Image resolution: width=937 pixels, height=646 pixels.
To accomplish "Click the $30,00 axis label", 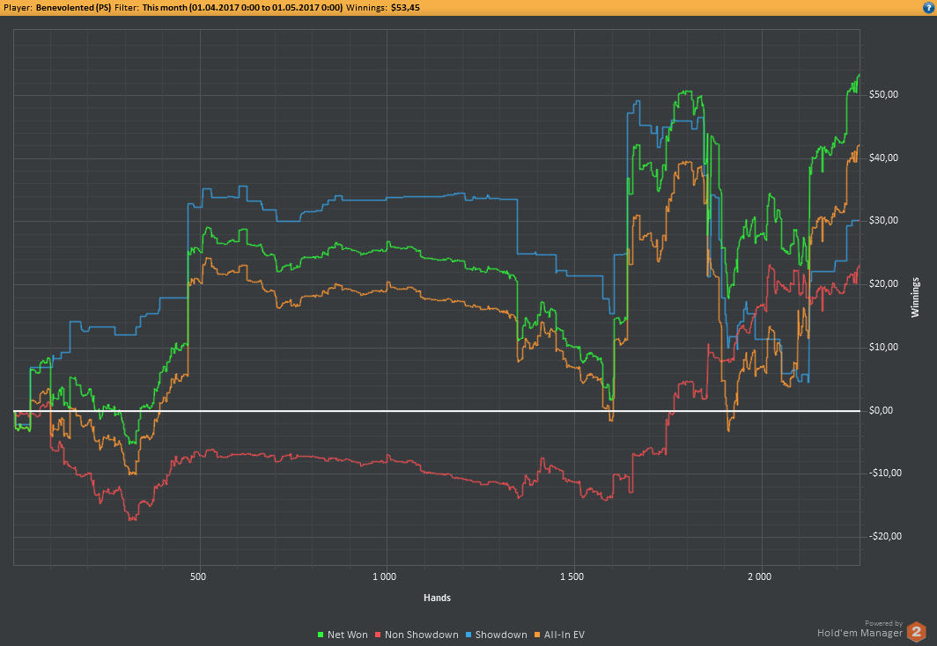I will pos(884,220).
